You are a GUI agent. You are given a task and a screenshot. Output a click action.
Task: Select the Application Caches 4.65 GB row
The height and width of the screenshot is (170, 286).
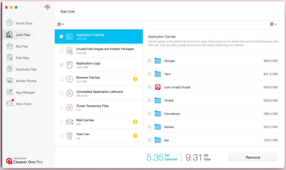click(x=99, y=37)
